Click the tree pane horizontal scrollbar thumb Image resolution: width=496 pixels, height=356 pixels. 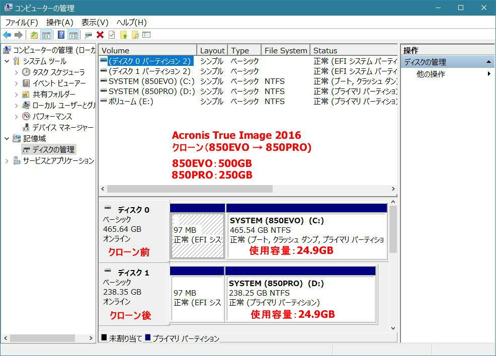click(x=42, y=338)
